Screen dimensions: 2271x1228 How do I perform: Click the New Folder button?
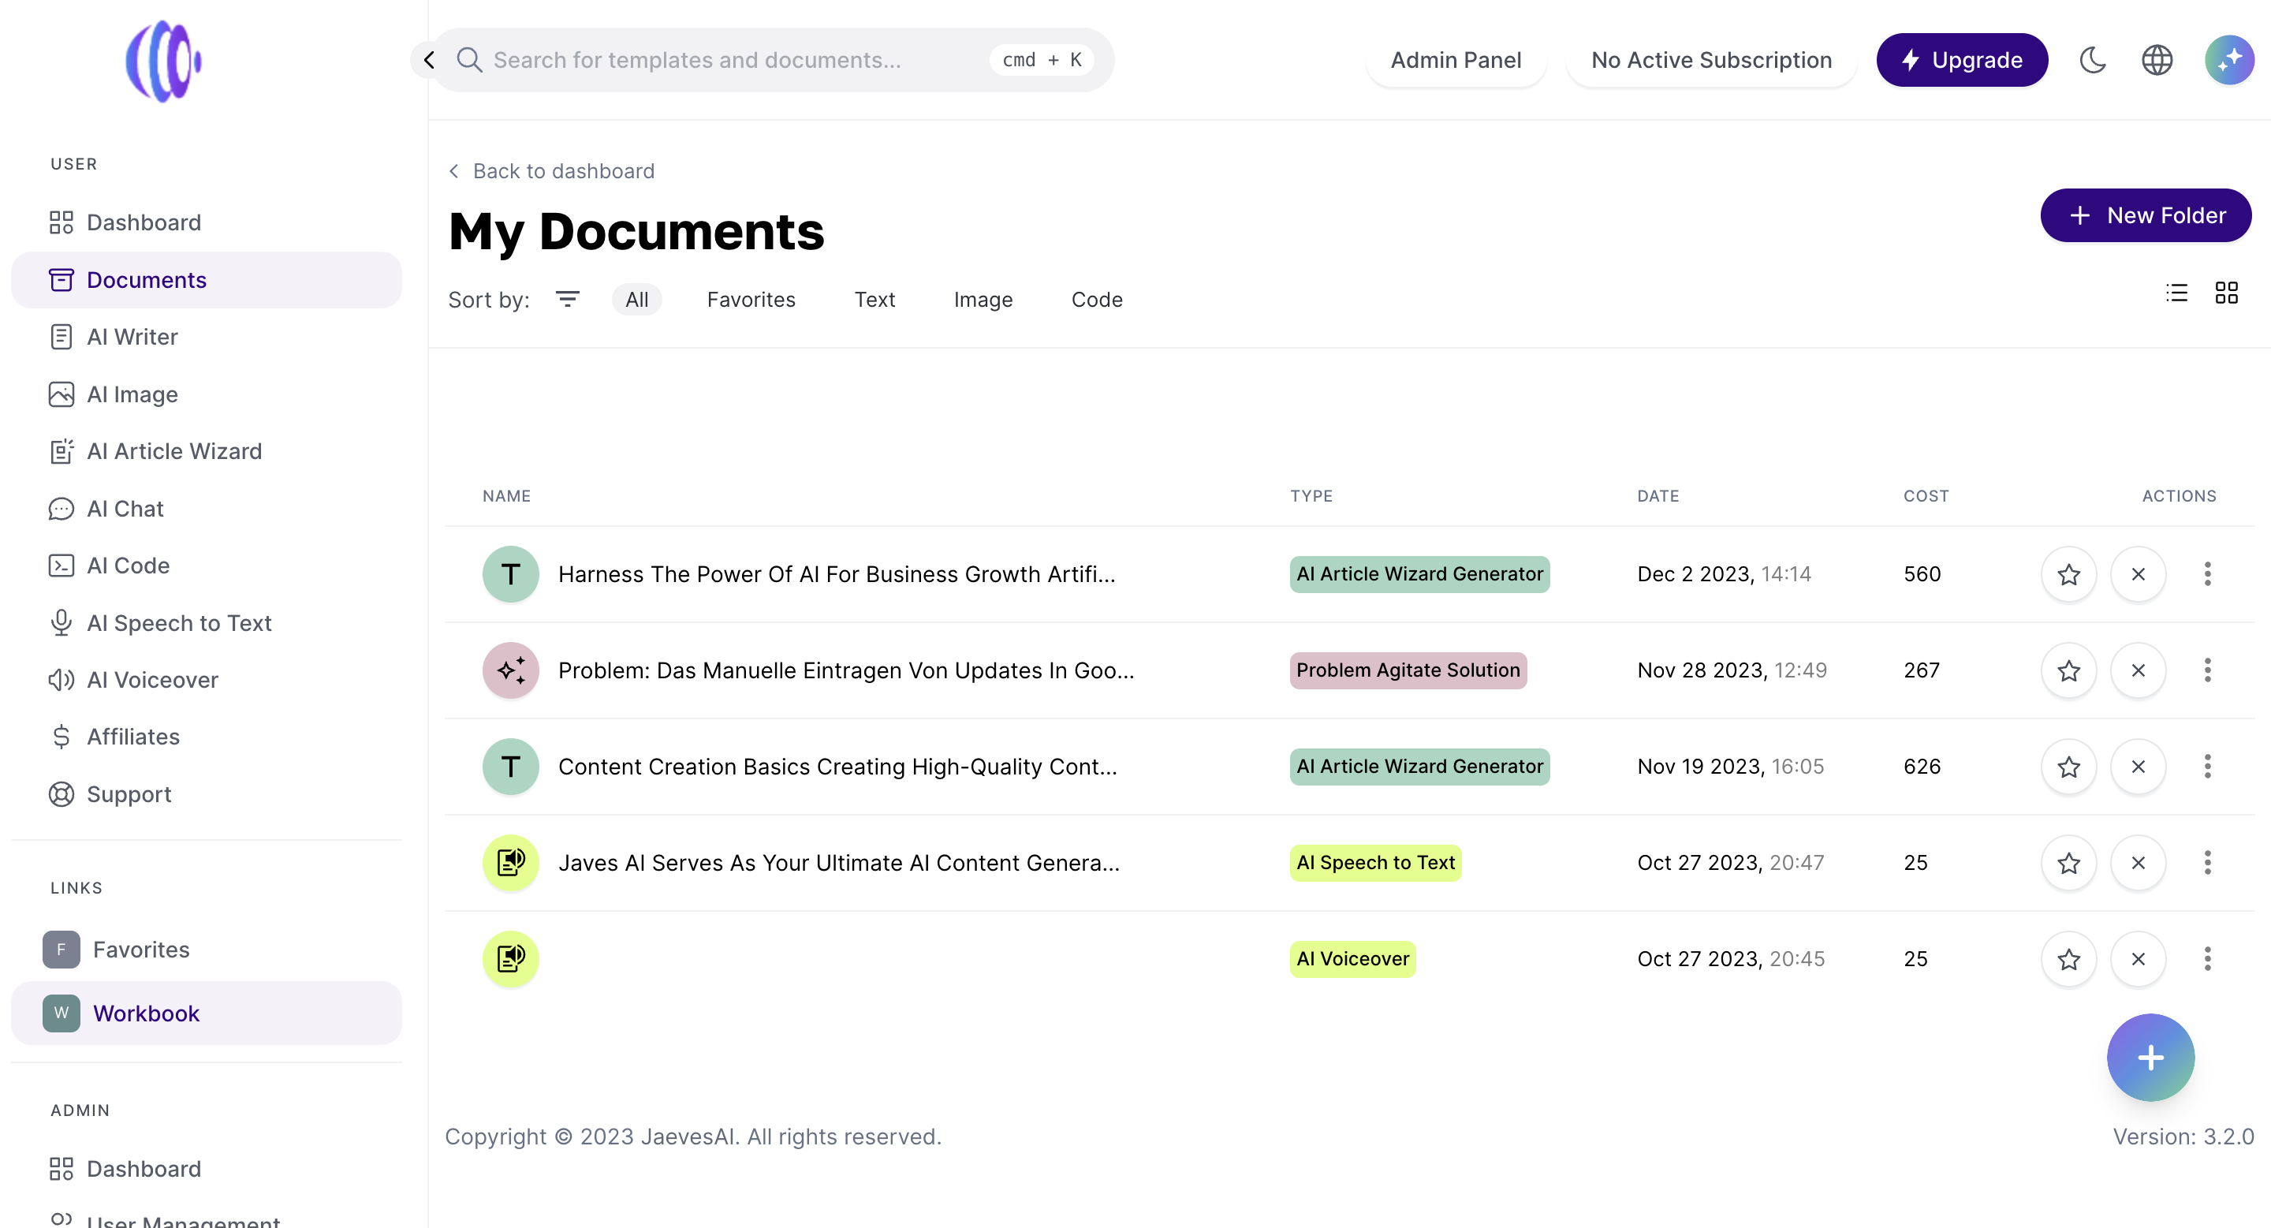tap(2145, 215)
